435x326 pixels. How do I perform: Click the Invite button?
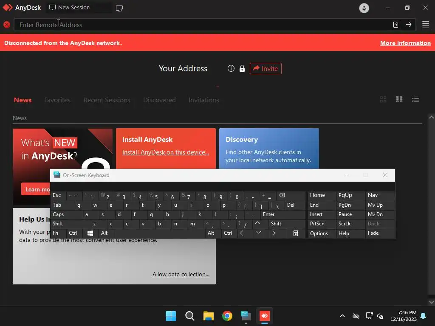click(x=266, y=68)
